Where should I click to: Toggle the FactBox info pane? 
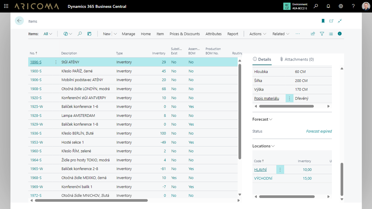(340, 34)
